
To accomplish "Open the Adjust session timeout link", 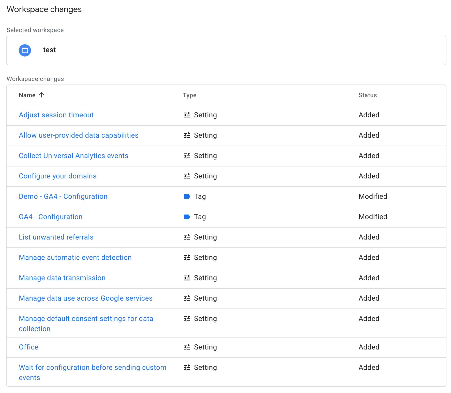I will (56, 115).
